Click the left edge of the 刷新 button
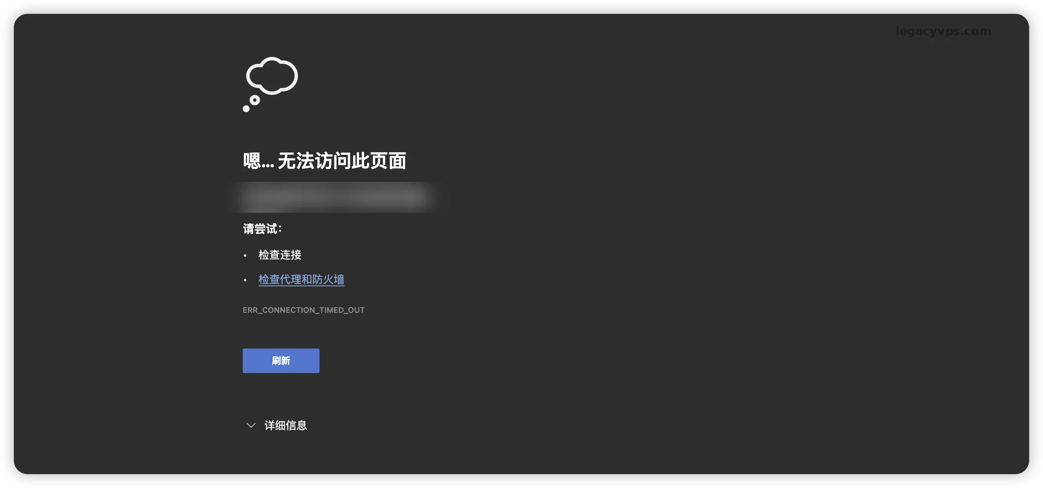1043x488 pixels. tap(248, 360)
